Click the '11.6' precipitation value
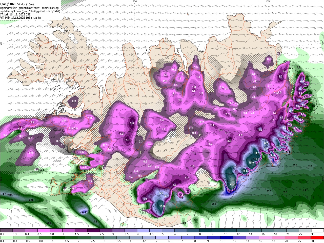 pos(245,171)
